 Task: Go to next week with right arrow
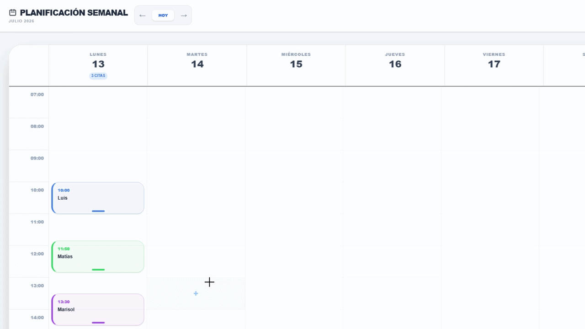[184, 16]
